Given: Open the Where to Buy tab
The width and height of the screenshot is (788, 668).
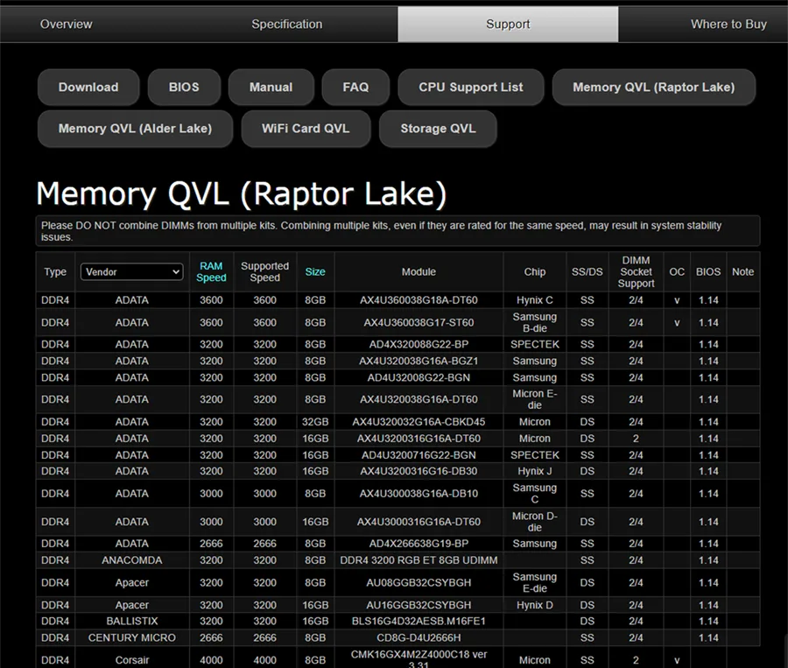Looking at the screenshot, I should pos(728,25).
